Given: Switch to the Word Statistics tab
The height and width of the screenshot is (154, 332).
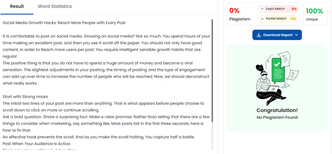Looking at the screenshot, I should pyautogui.click(x=55, y=6).
